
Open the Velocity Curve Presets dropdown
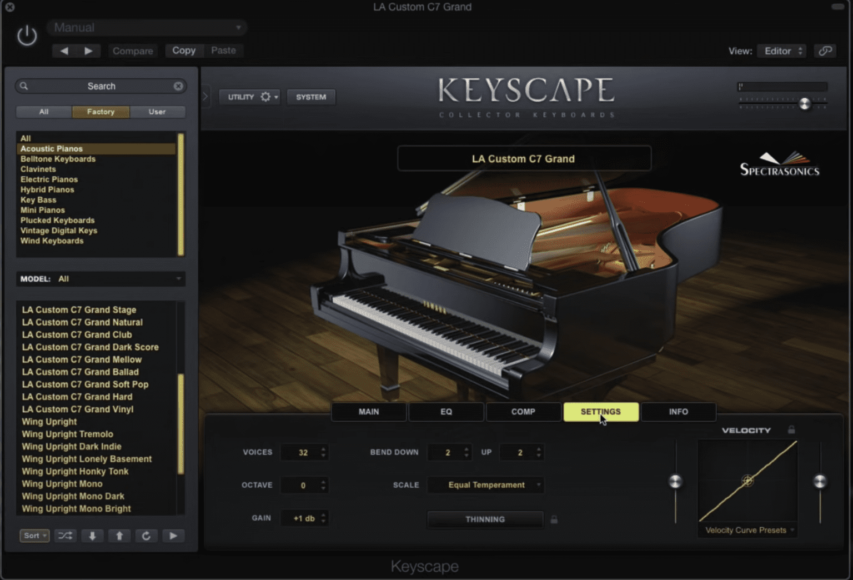[747, 530]
